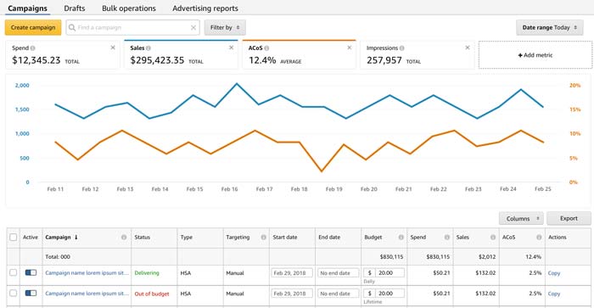Click the info icon in Budget column header

pos(401,238)
